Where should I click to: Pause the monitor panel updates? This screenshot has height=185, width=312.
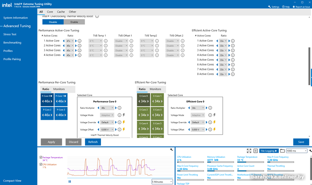[256, 151]
